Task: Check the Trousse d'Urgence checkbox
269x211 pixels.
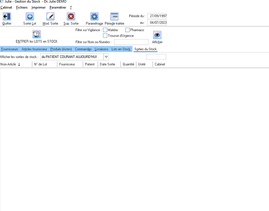Action: tap(105, 36)
